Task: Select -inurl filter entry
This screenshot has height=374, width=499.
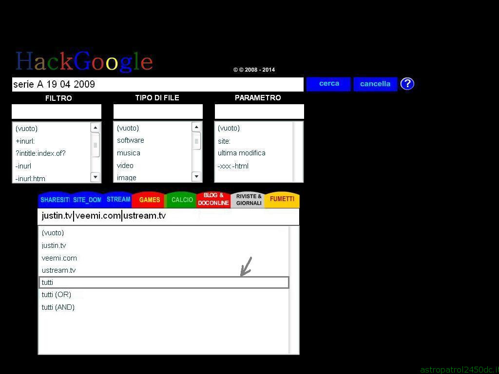Action: pos(23,166)
